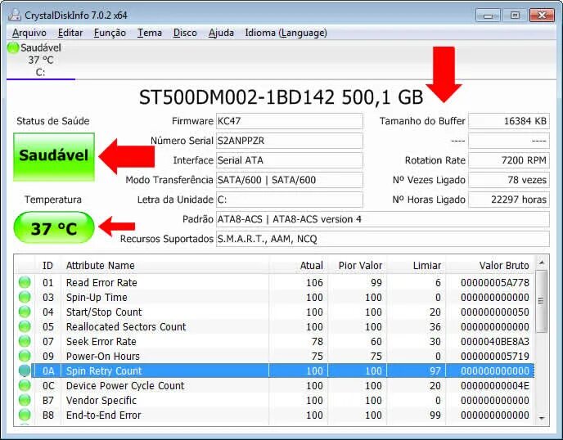Click the Tamanho do Buffer 16384 KB field
563x440 pixels.
click(x=509, y=121)
